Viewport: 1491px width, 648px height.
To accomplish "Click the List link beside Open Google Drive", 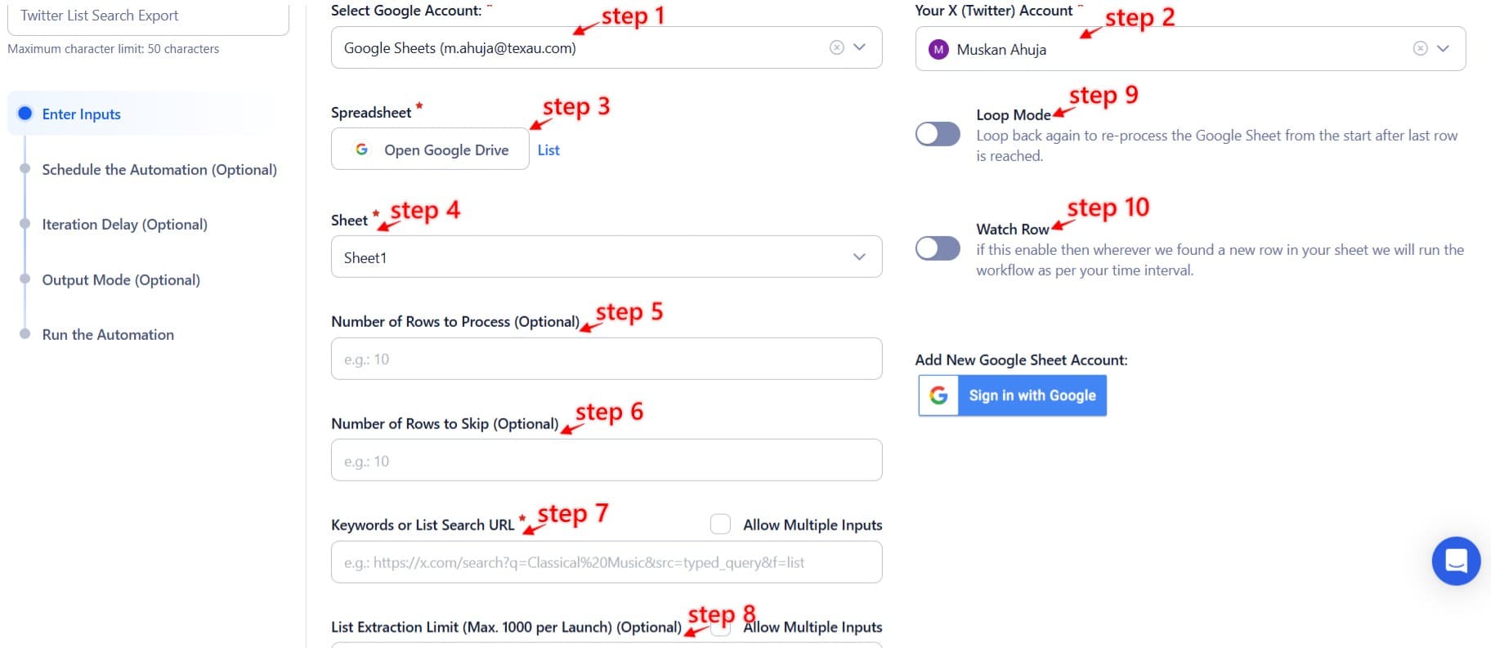I will click(x=548, y=150).
